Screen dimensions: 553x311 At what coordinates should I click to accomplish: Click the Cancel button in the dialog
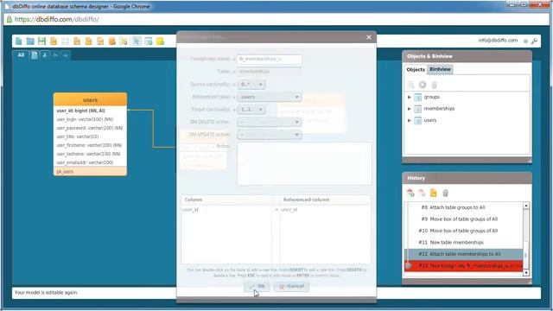[x=291, y=286]
